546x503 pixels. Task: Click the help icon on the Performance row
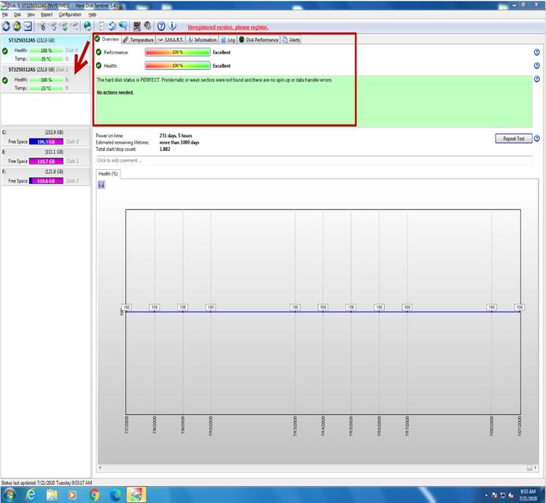click(x=537, y=52)
